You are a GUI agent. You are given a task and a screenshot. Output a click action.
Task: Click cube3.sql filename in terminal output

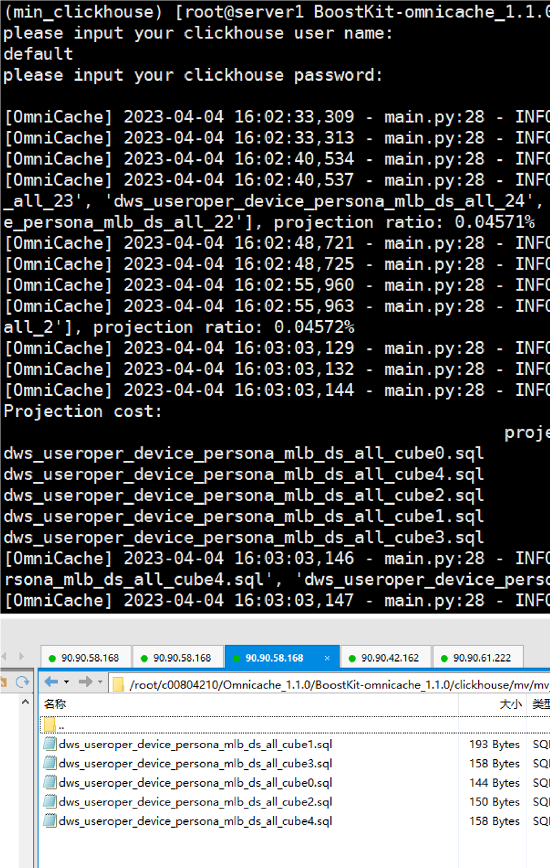point(243,538)
